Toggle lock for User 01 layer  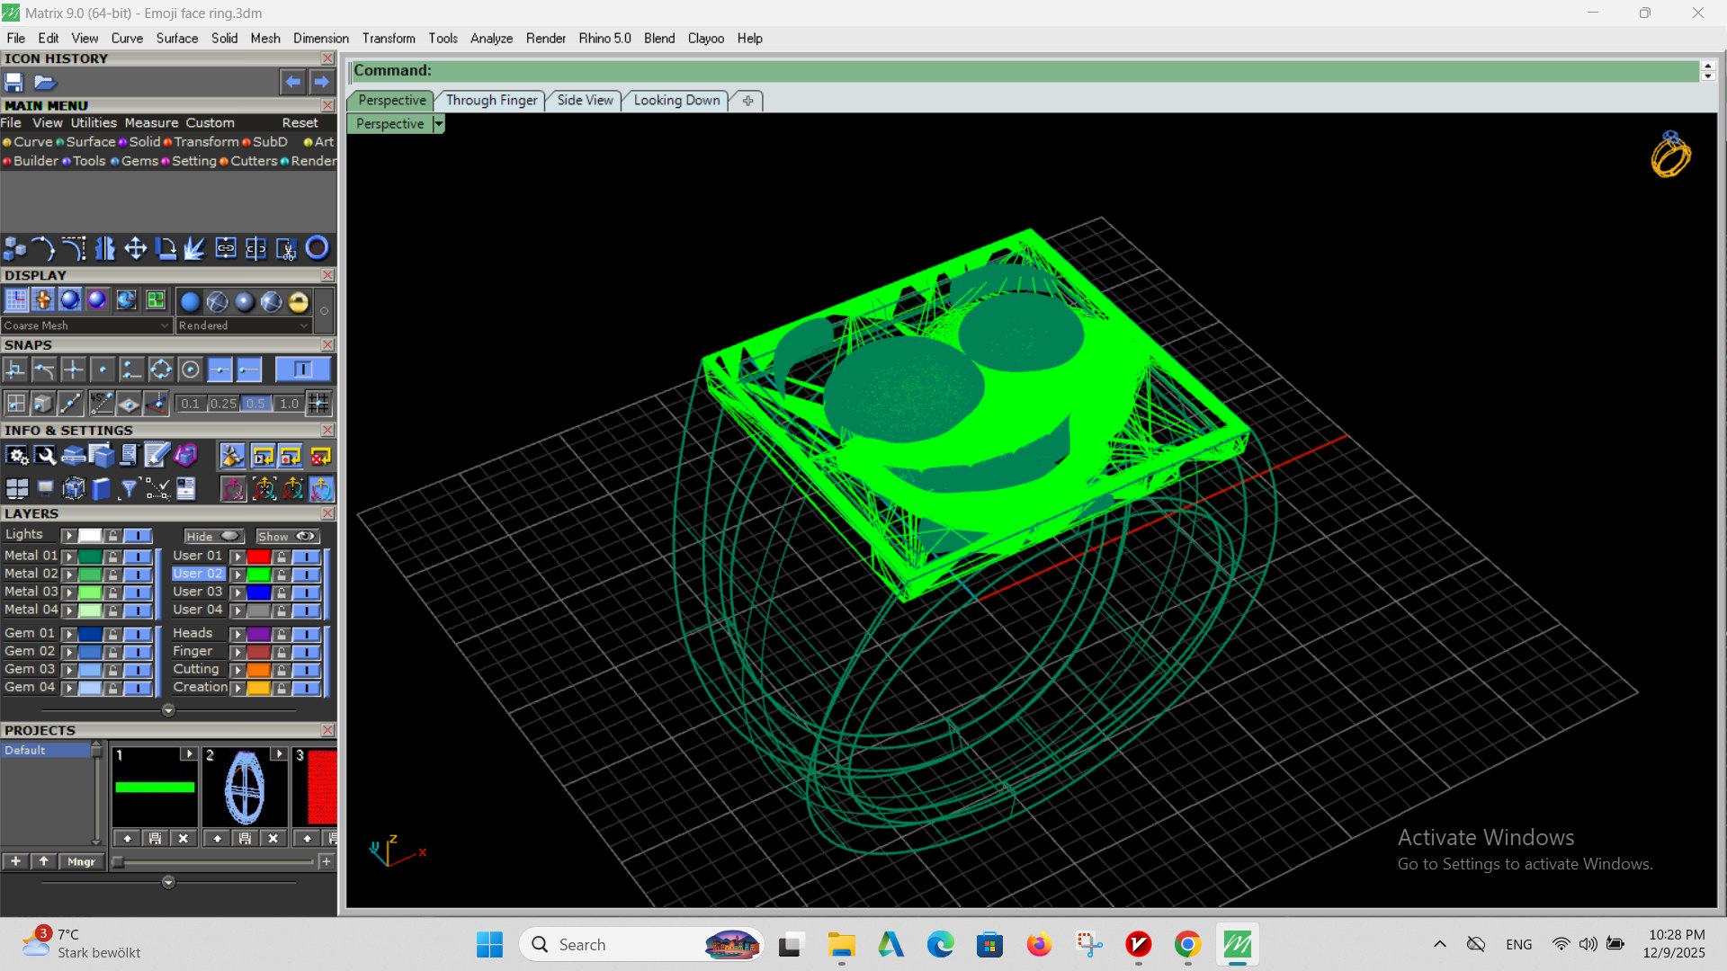tap(282, 557)
